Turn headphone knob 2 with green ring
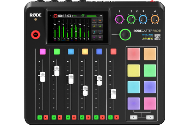 [131, 19]
